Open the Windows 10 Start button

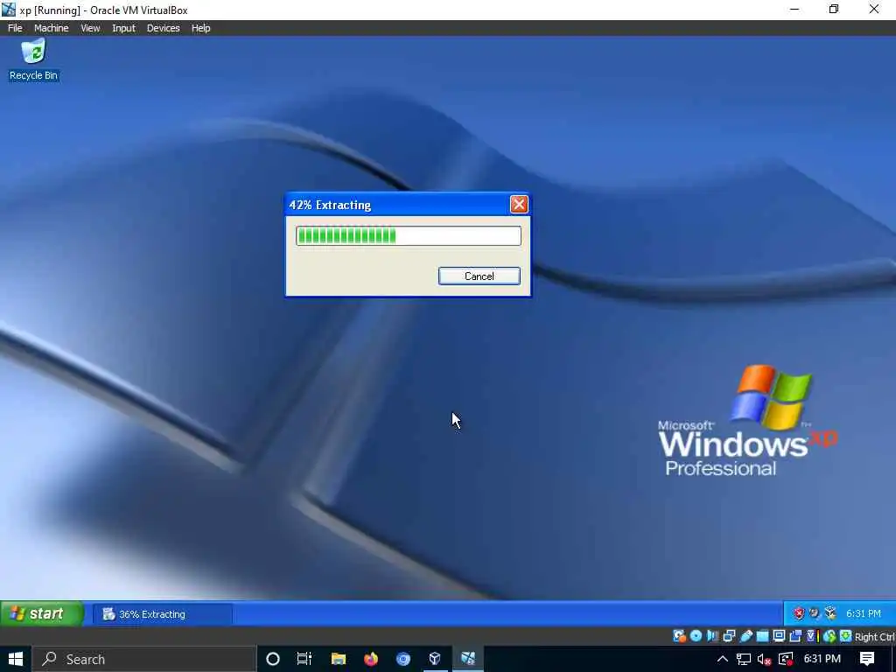(x=16, y=659)
